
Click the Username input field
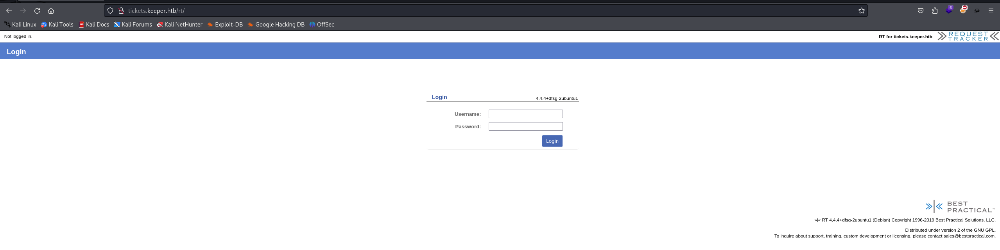pyautogui.click(x=525, y=114)
